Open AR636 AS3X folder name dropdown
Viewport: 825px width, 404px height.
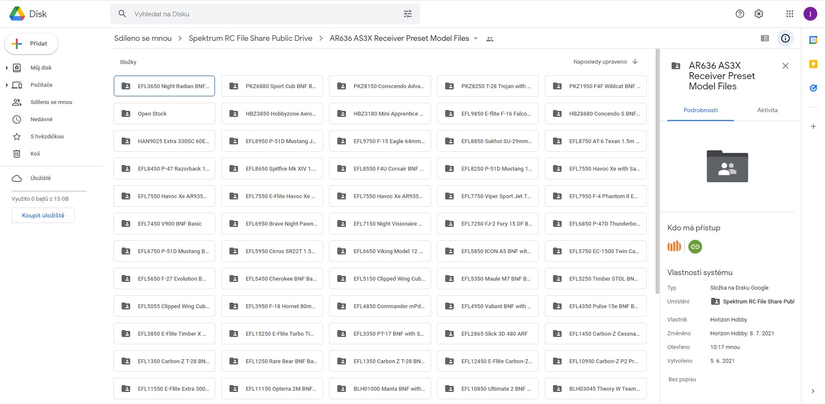click(x=476, y=39)
